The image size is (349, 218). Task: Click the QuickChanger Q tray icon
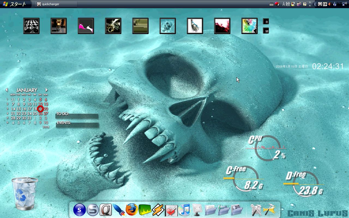pos(320,4)
